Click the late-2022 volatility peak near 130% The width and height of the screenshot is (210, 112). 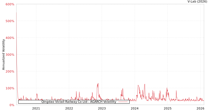[98, 83]
